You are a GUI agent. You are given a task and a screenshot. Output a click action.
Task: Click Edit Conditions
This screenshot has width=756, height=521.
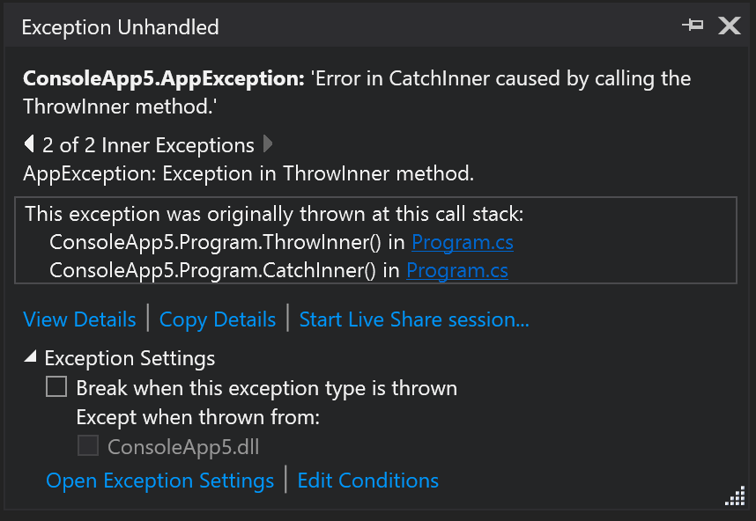[367, 481]
